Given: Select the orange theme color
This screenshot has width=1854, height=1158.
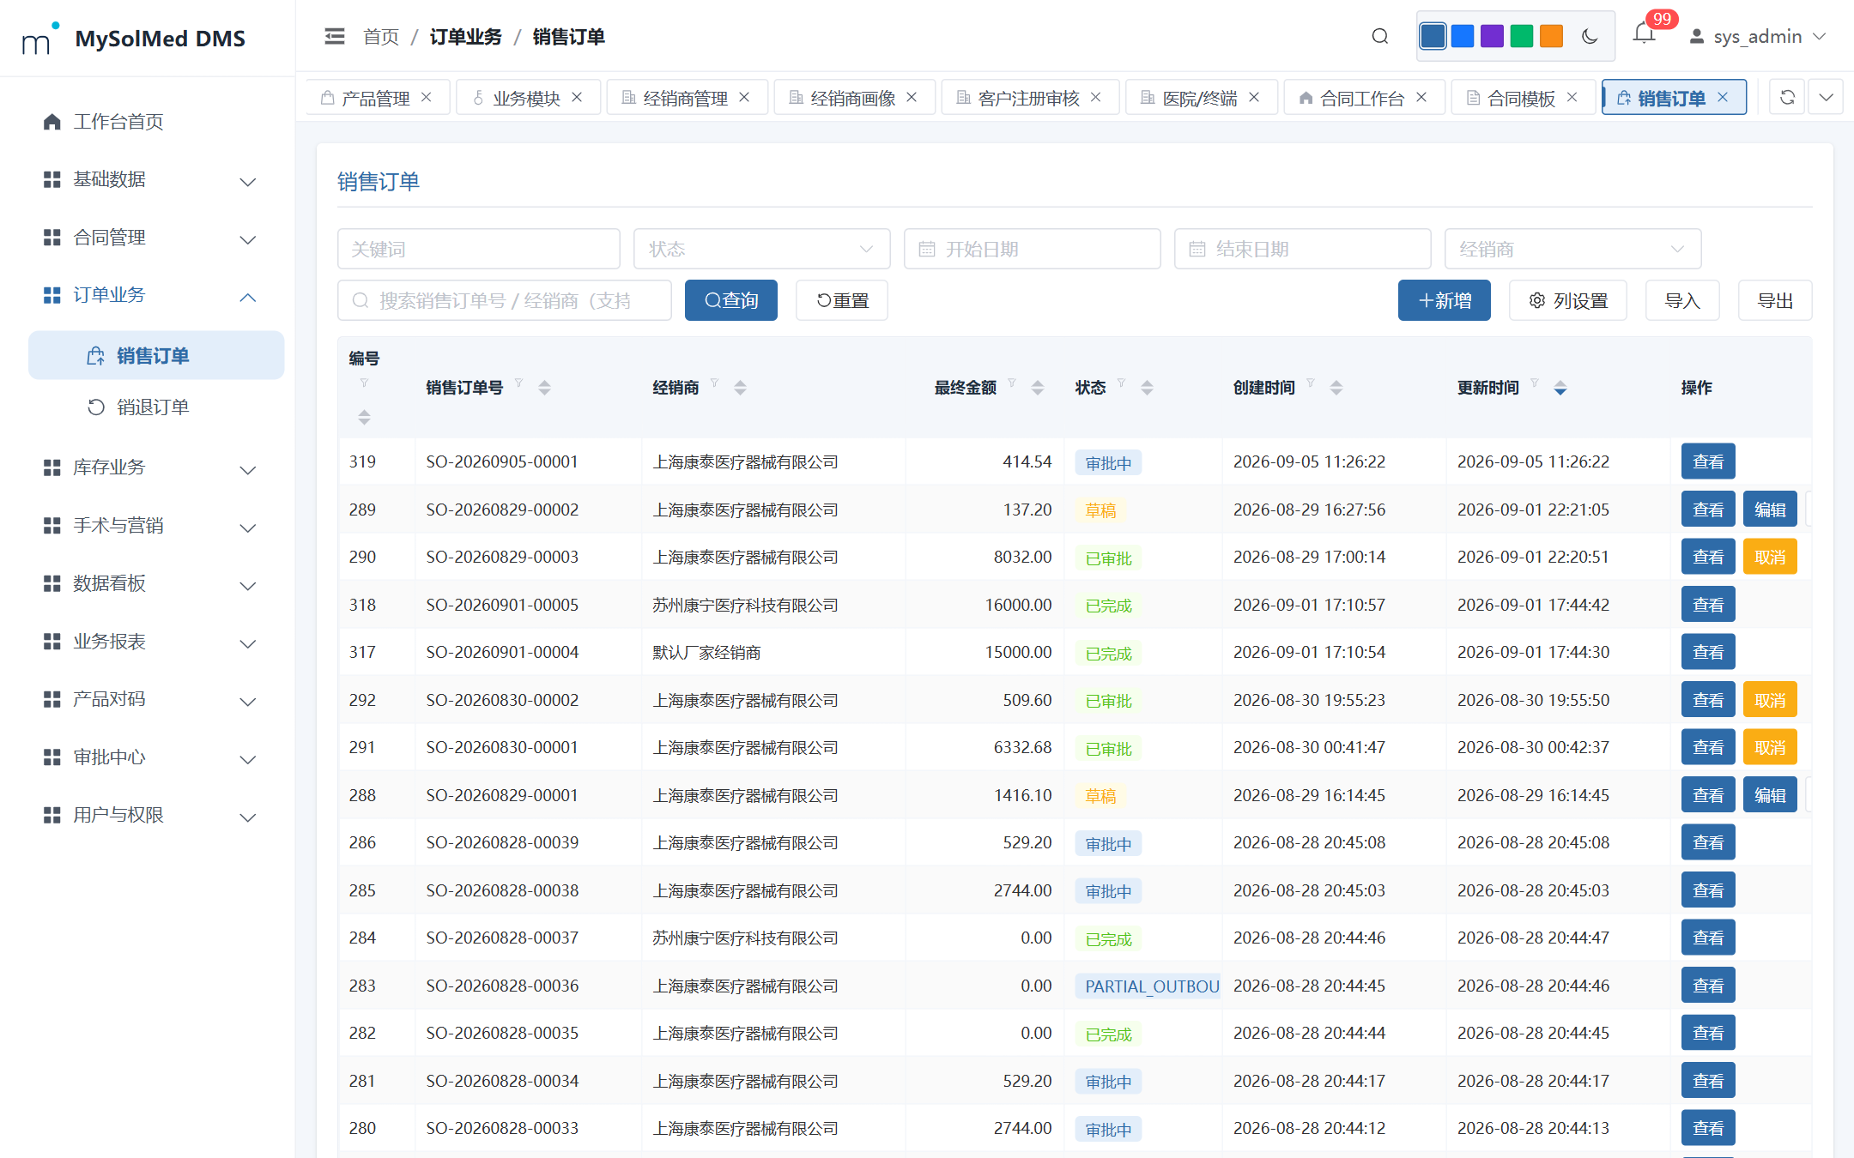Looking at the screenshot, I should point(1551,36).
